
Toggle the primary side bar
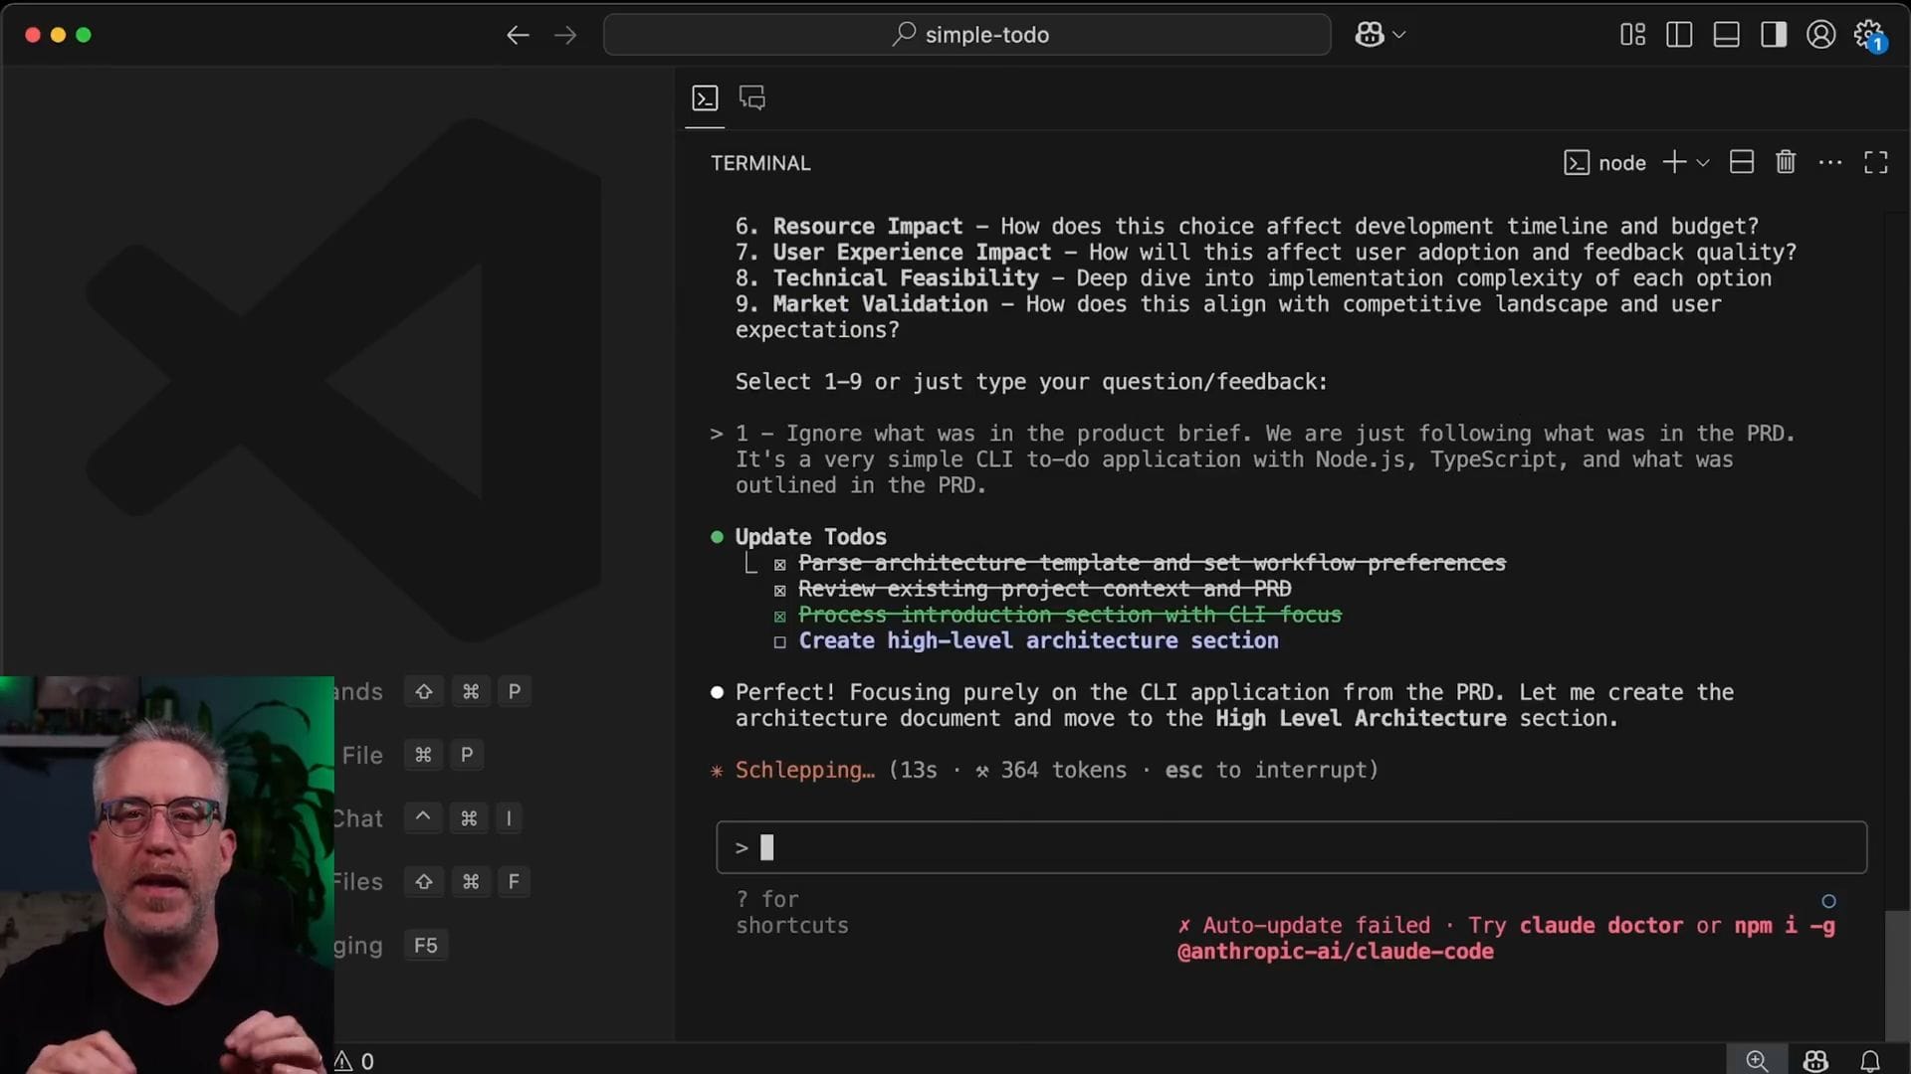[1679, 35]
